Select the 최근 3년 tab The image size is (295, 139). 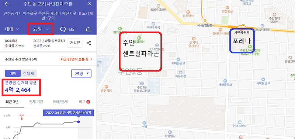coord(12,102)
